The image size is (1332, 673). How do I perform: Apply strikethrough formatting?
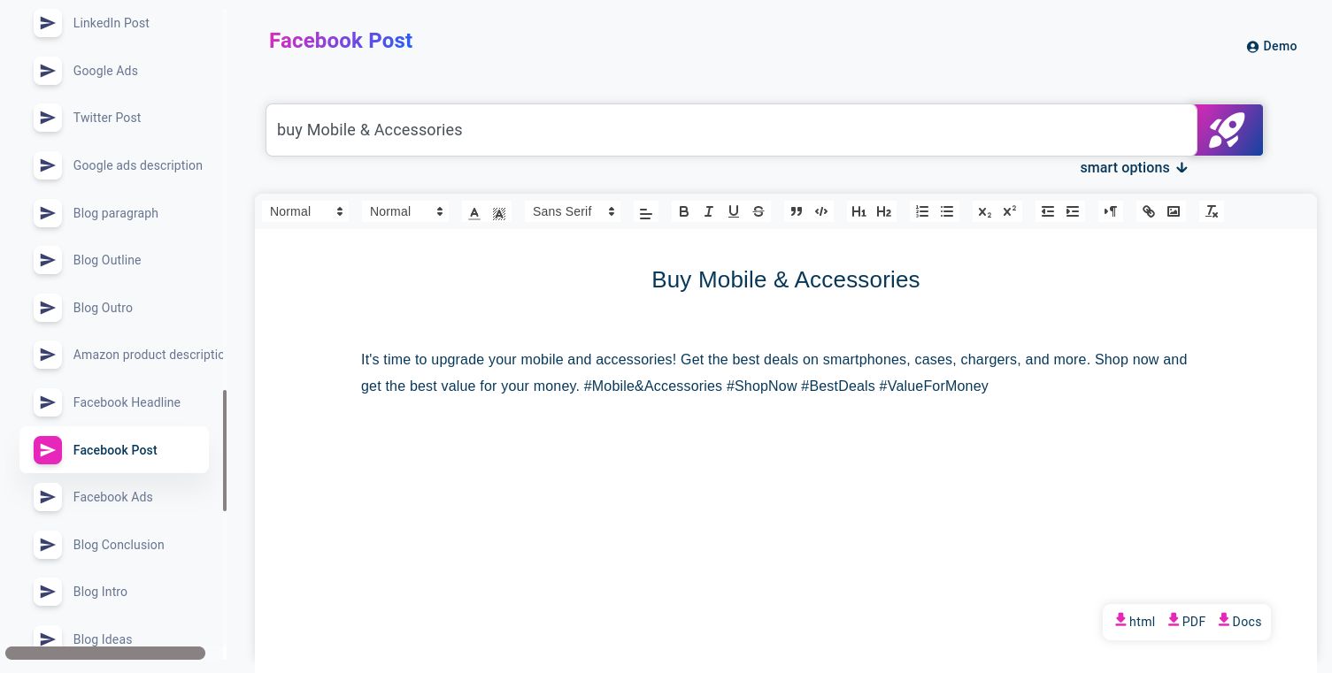pos(758,211)
